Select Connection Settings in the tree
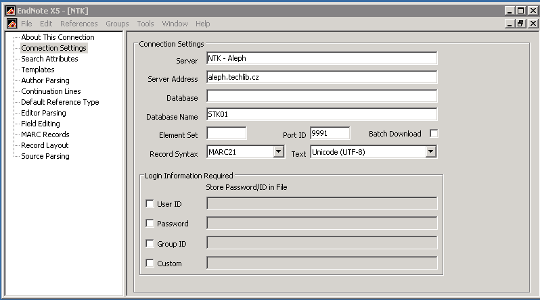The height and width of the screenshot is (300, 540). click(x=53, y=48)
